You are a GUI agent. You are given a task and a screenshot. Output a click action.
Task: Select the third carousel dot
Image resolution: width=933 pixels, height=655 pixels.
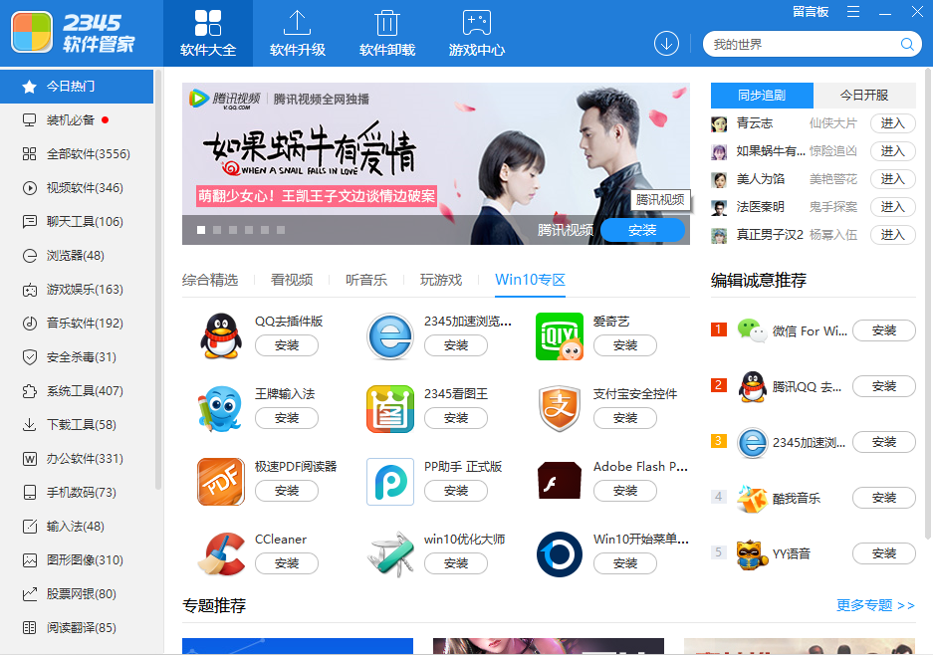231,229
